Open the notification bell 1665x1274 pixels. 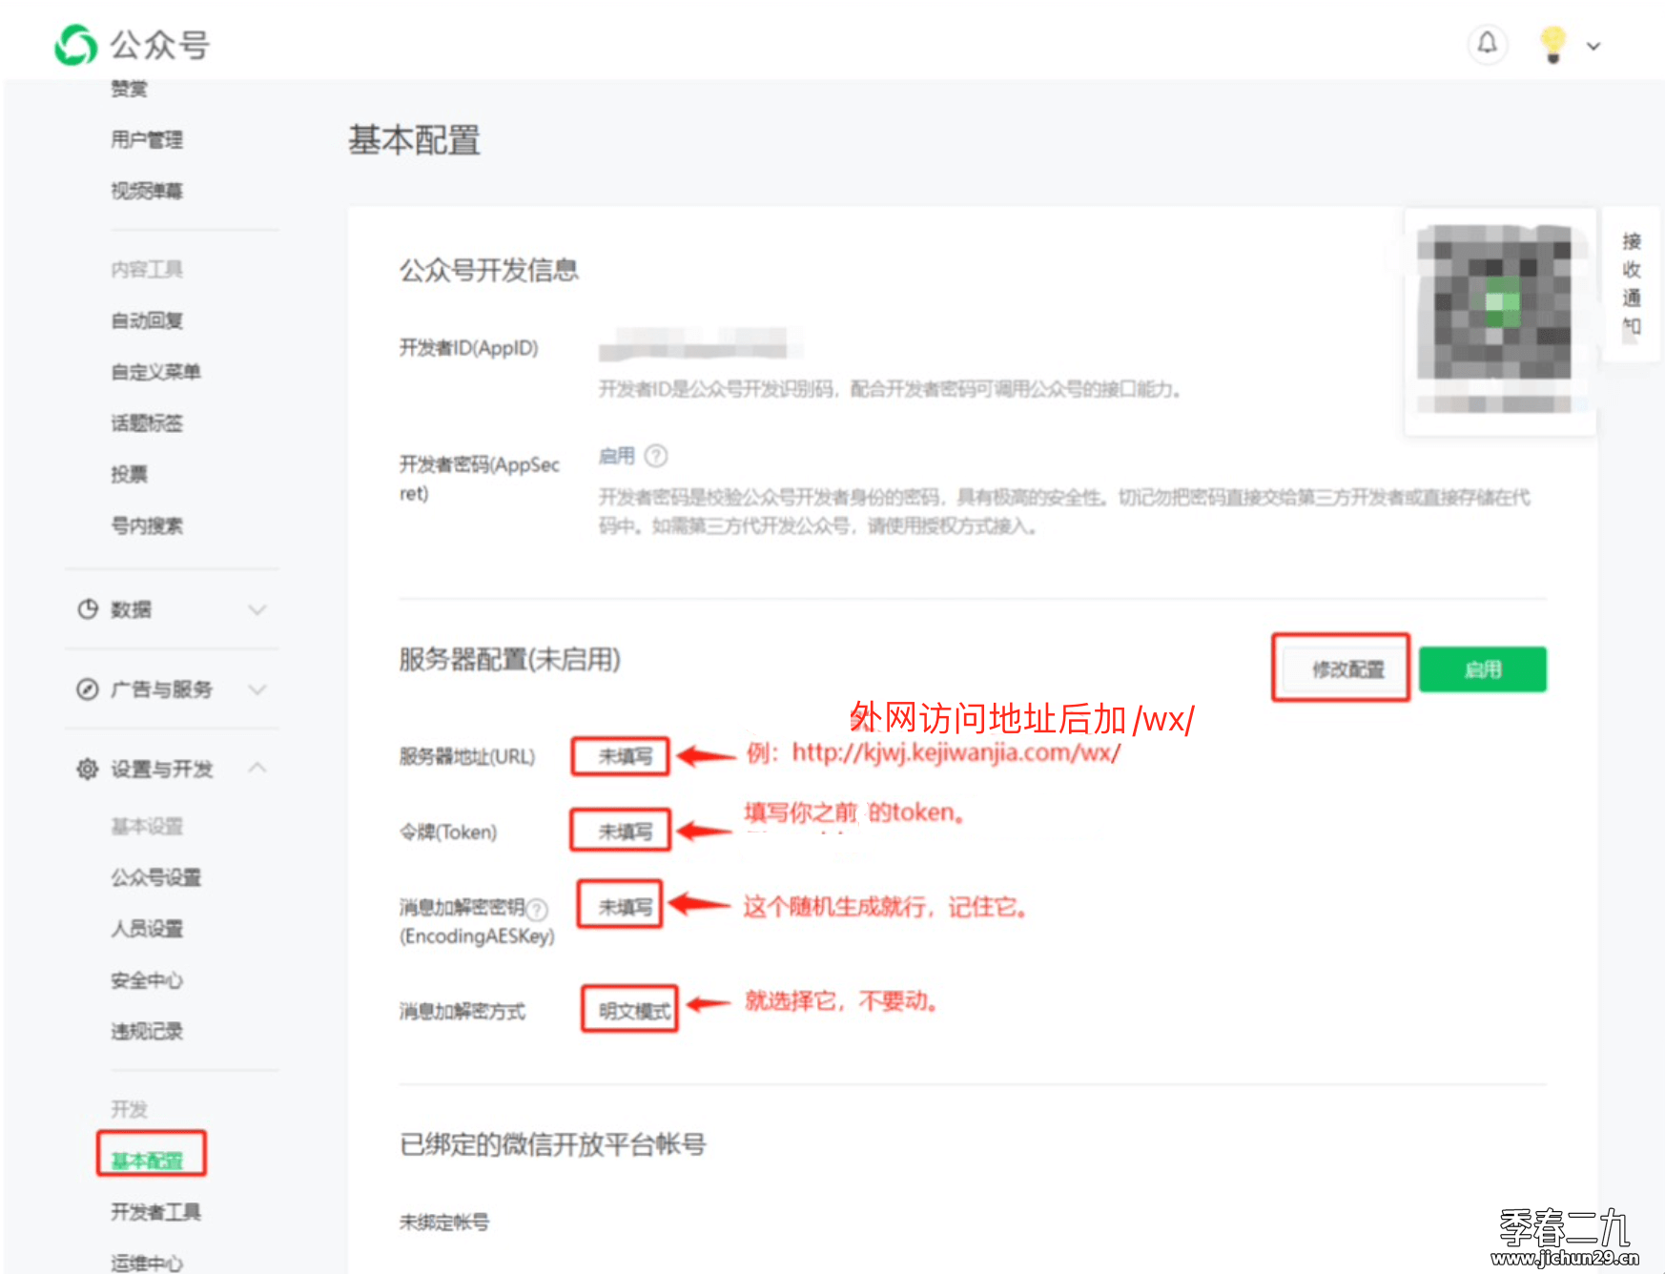(1487, 44)
